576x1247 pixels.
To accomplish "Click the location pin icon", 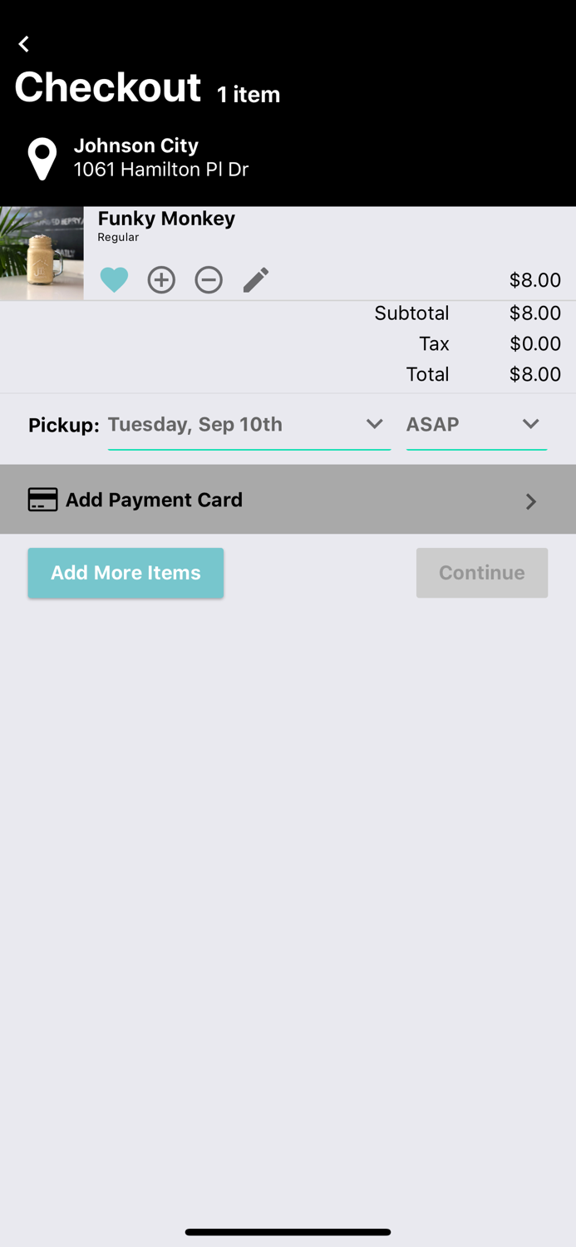I will pos(42,158).
